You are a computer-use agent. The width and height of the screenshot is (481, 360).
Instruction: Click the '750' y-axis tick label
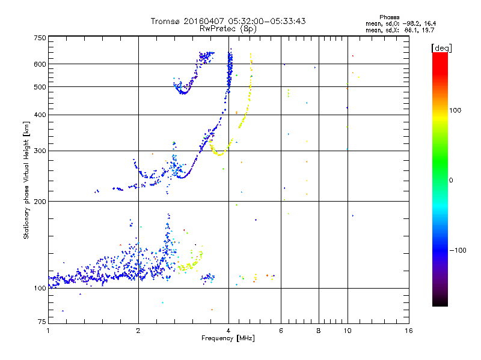40,38
